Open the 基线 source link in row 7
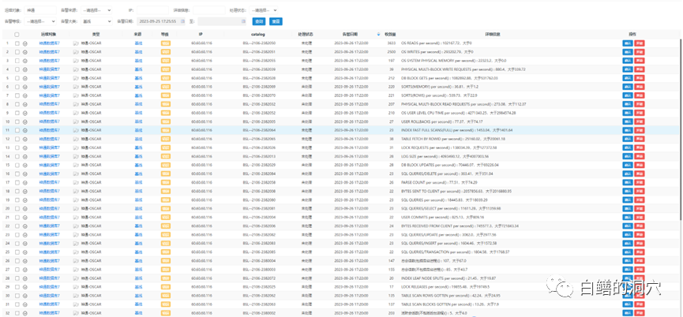Viewport: 683px width, 317px height. [x=138, y=96]
